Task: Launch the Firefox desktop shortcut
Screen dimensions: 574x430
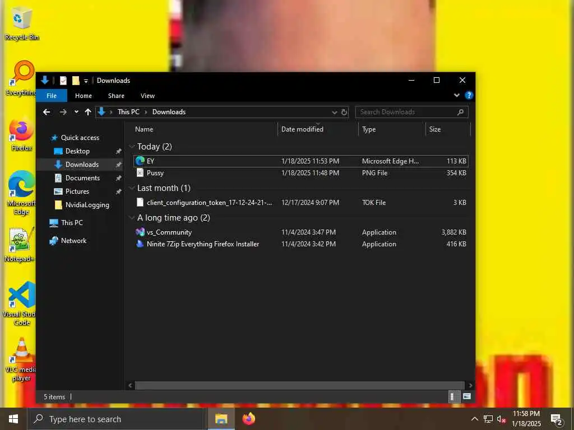Action: pyautogui.click(x=21, y=134)
